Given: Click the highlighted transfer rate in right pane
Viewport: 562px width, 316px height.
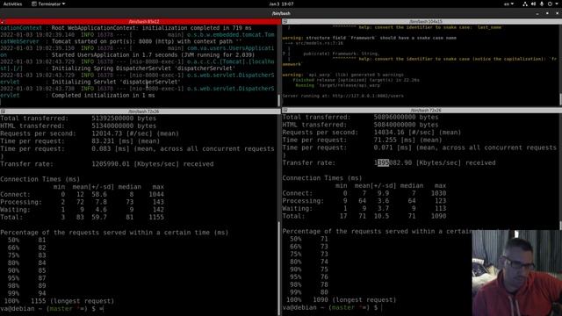Looking at the screenshot, I should 383,162.
